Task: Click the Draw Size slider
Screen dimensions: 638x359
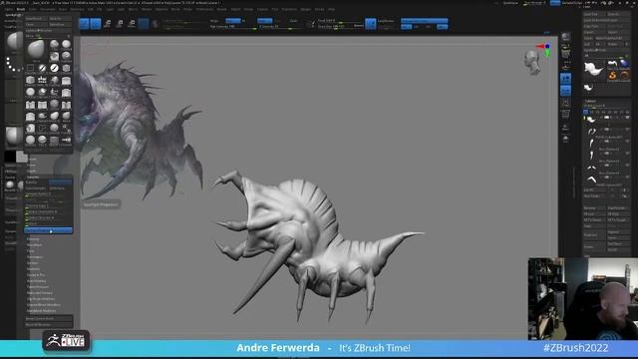Action: click(335, 27)
